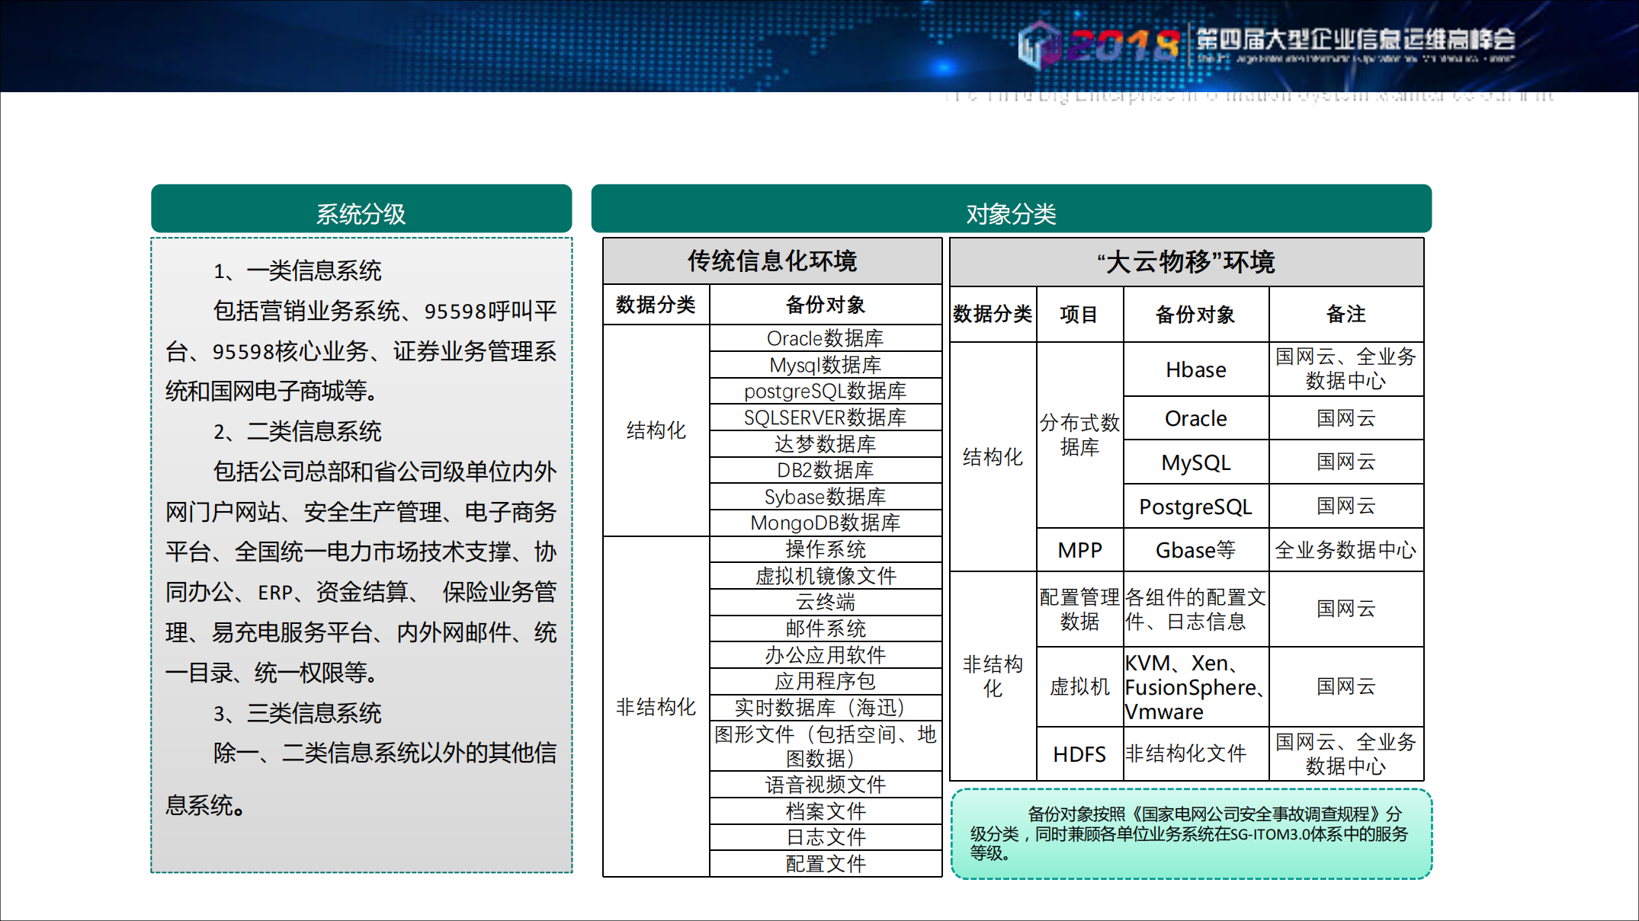This screenshot has width=1639, height=921.
Task: Select the MongoDB数据库 cell
Action: [825, 522]
